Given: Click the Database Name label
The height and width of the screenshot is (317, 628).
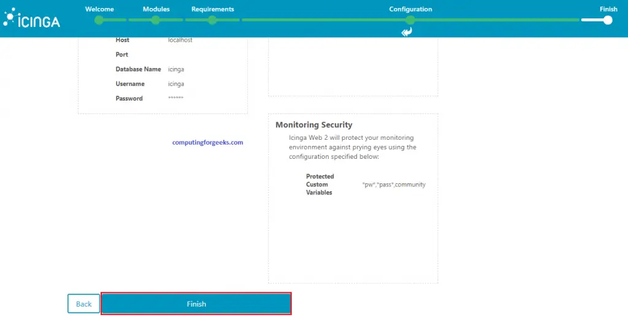Looking at the screenshot, I should click(x=138, y=69).
